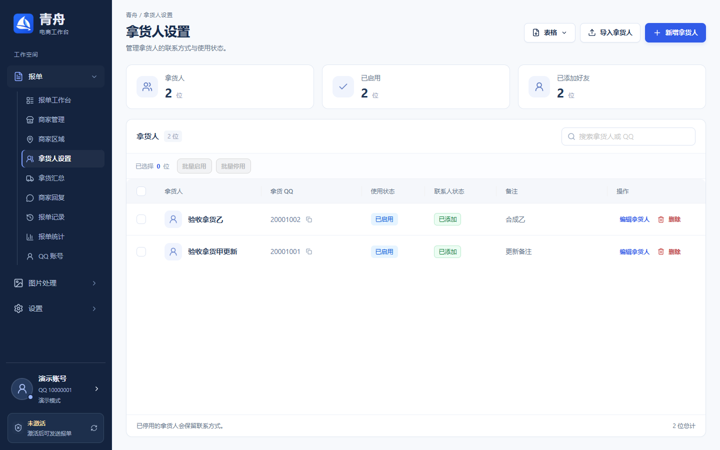Click the trash icon in the 验收拿货甲更新 row
720x450 pixels.
point(661,251)
